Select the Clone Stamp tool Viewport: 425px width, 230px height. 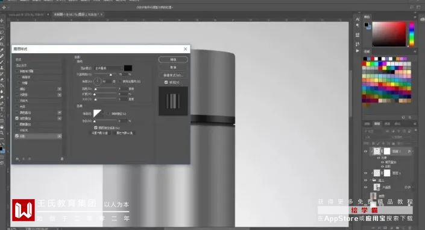(x=2, y=68)
